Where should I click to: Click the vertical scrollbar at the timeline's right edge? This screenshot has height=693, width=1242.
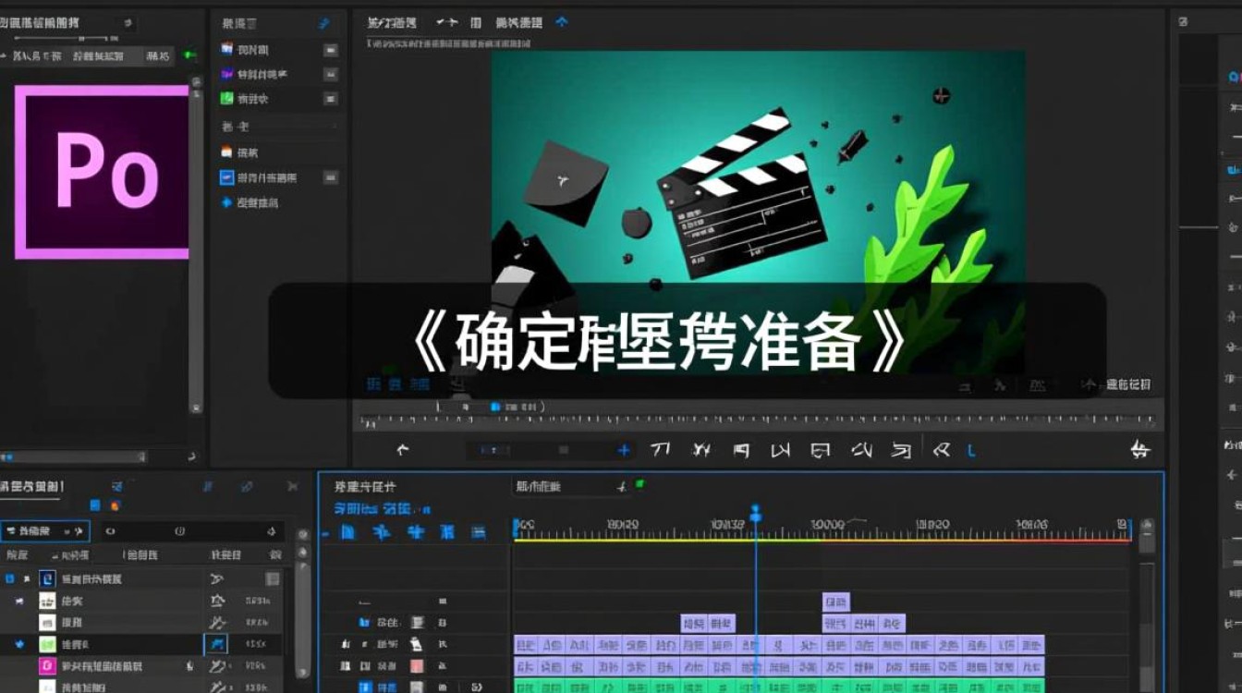[1146, 605]
